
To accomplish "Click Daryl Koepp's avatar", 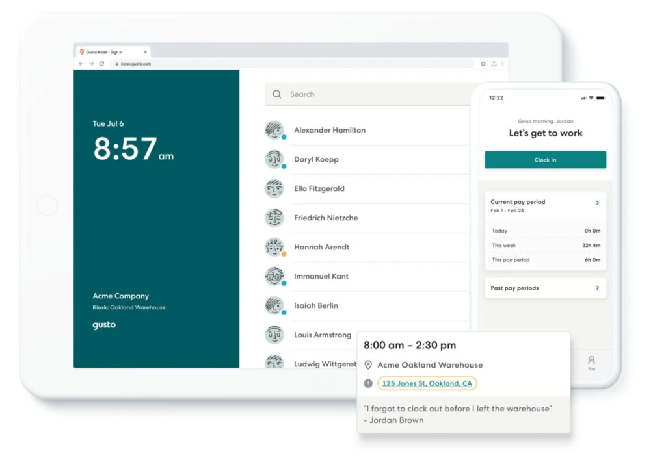I will coord(274,159).
